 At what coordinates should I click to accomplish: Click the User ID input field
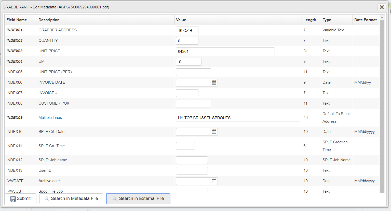192,171
